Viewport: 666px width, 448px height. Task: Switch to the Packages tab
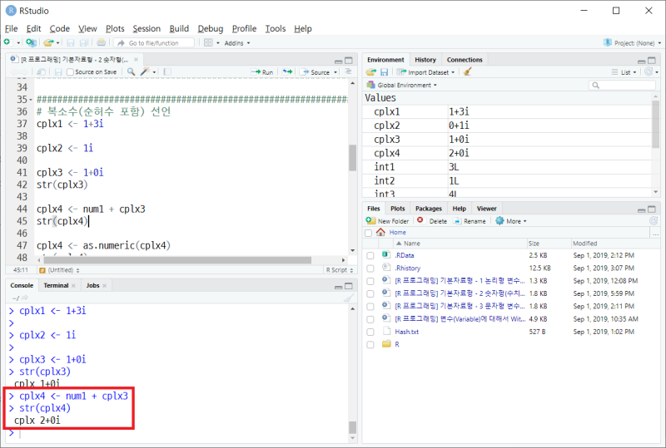[x=428, y=209]
